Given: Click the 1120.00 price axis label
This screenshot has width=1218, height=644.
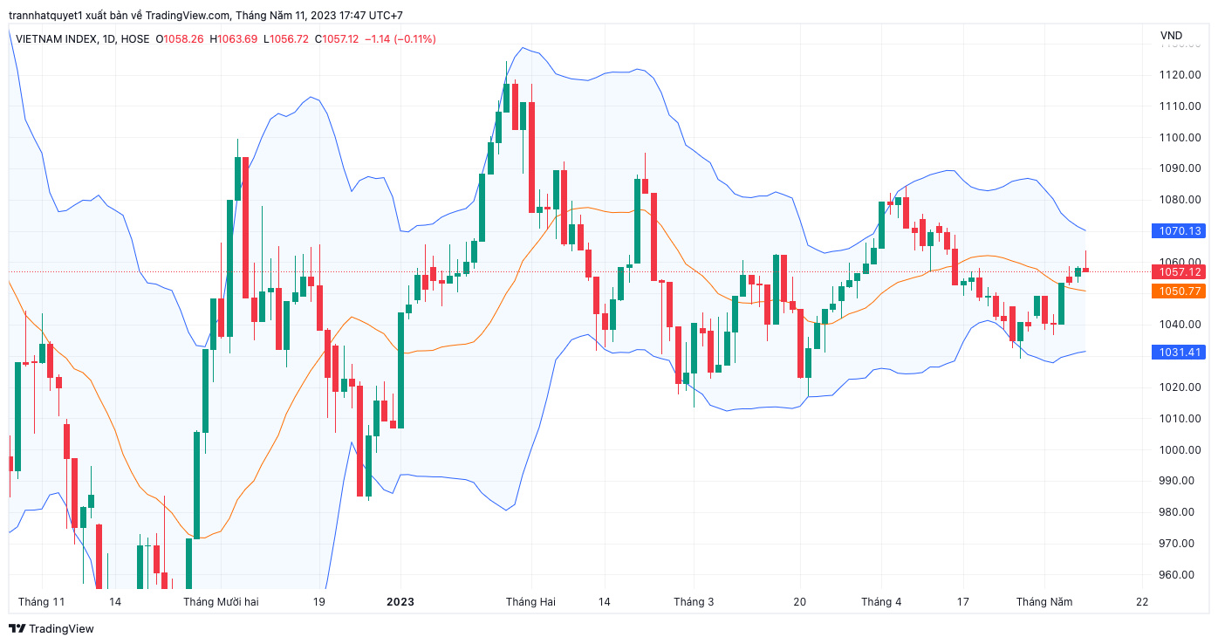Looking at the screenshot, I should 1180,75.
